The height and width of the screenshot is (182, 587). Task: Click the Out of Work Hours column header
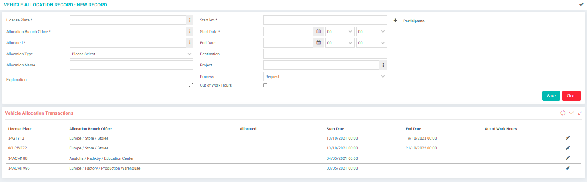pos(501,129)
